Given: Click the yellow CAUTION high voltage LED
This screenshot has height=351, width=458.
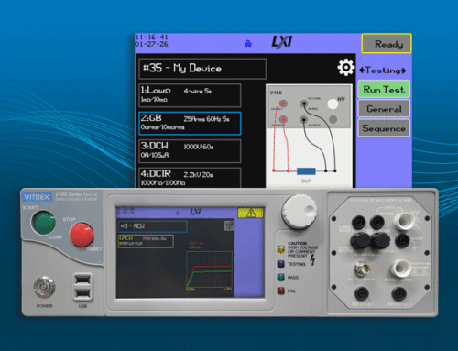Looking at the screenshot, I should tap(281, 249).
